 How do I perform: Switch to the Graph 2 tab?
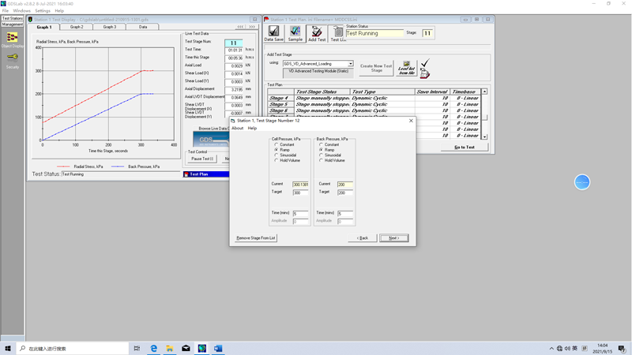click(77, 27)
